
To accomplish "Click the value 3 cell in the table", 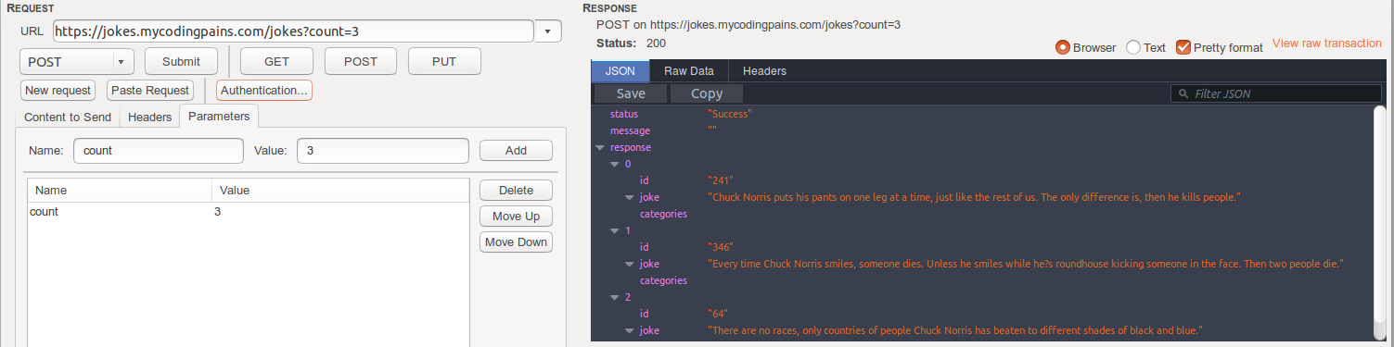I will (218, 212).
